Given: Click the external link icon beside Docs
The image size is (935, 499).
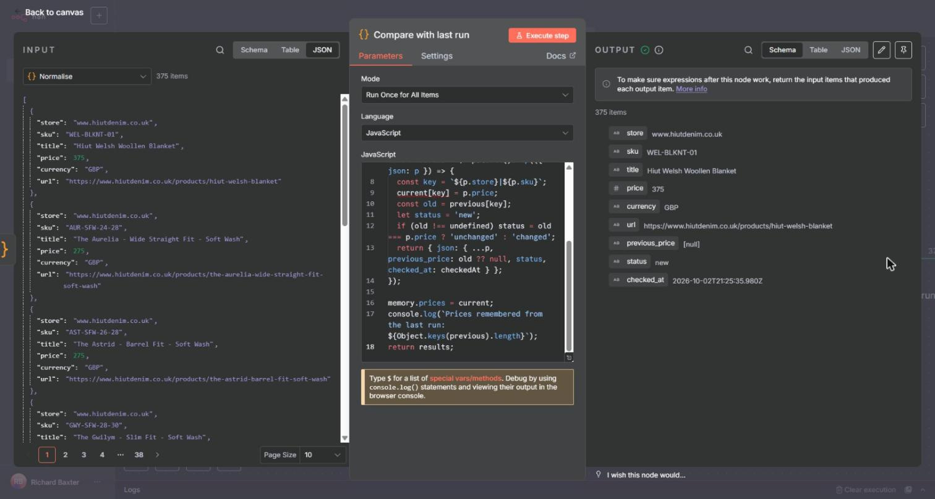Looking at the screenshot, I should pos(573,56).
